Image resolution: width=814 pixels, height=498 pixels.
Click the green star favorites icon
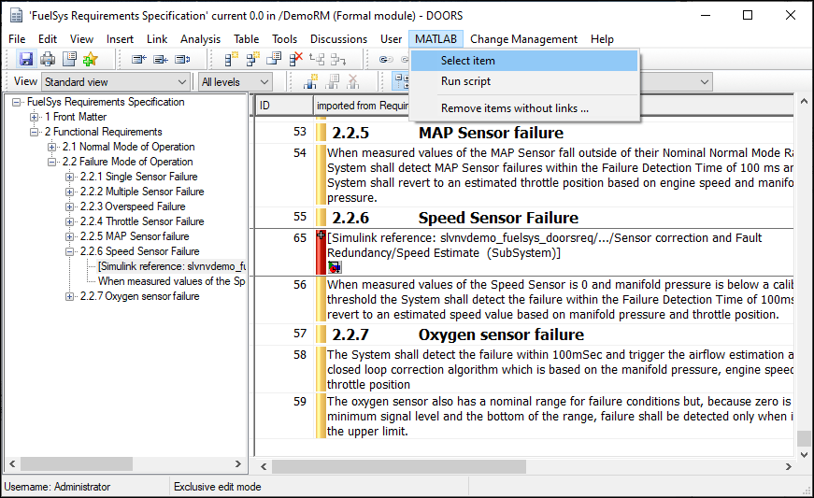[90, 59]
